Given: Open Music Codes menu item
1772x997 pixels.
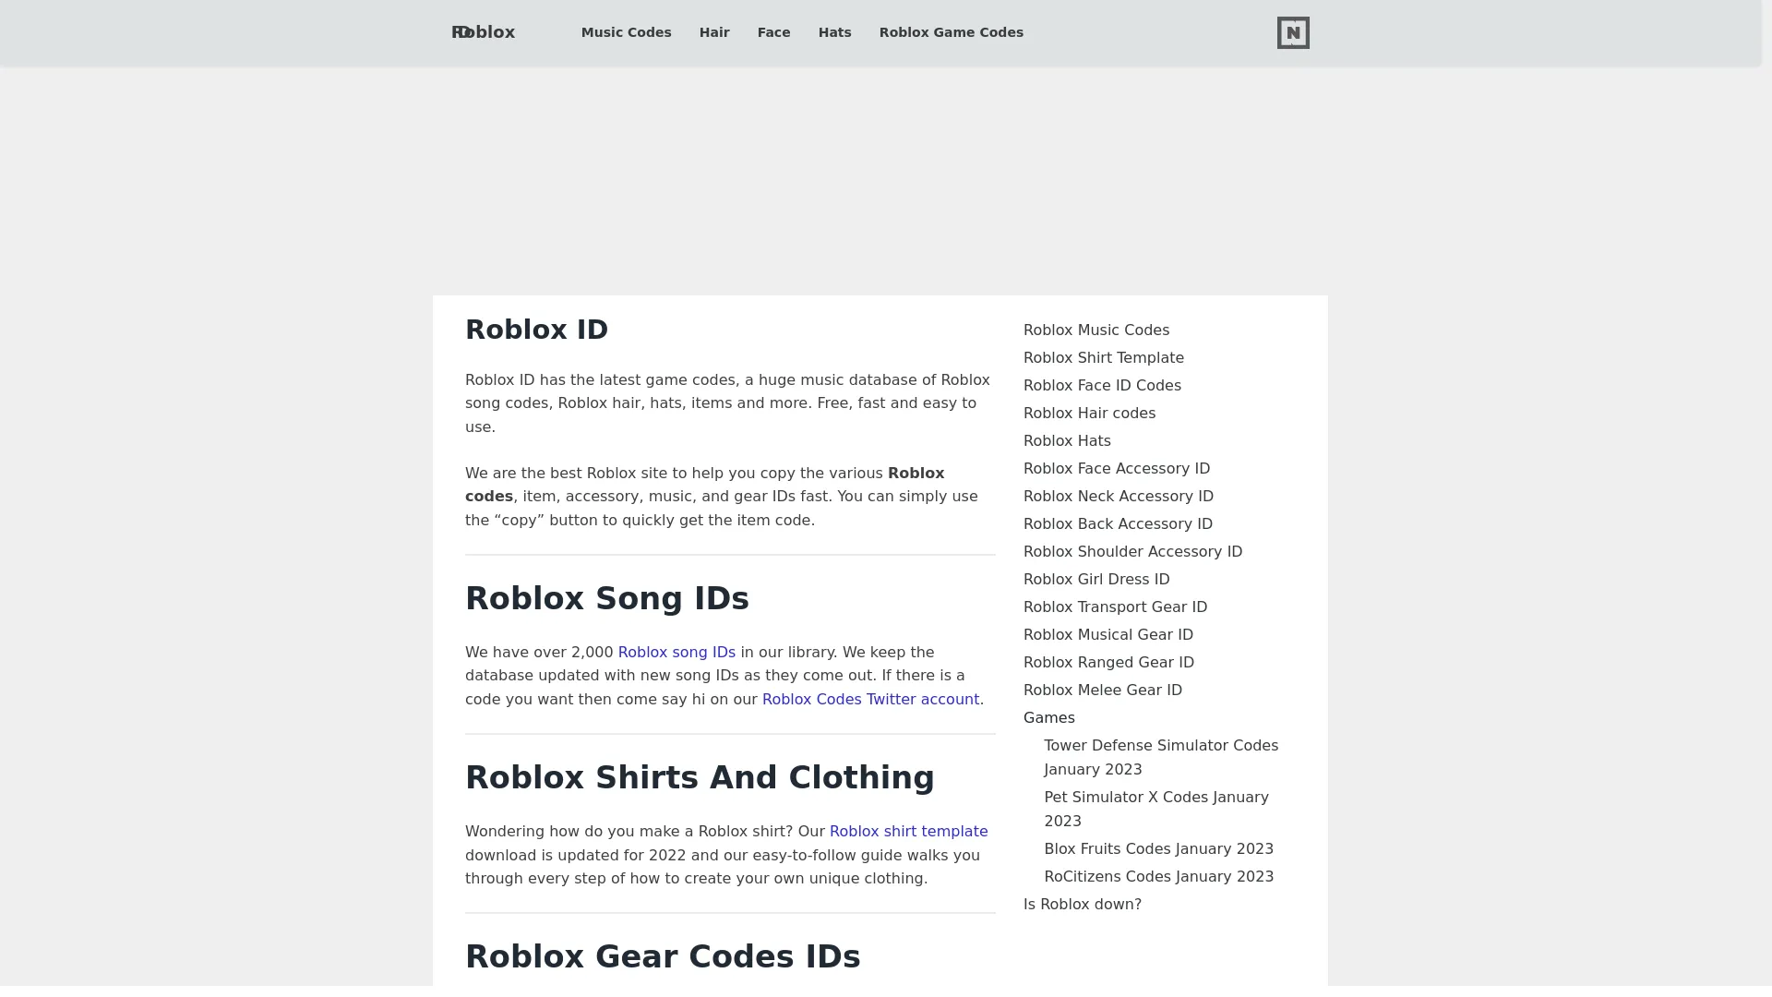Looking at the screenshot, I should (x=626, y=32).
